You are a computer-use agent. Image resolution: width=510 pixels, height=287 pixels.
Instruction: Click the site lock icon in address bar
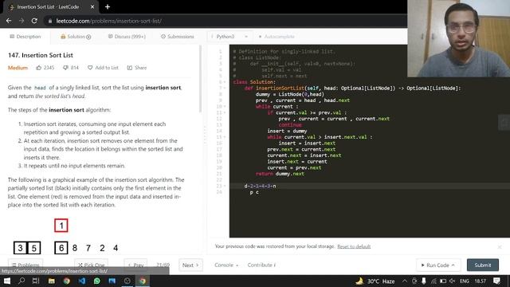pos(49,21)
